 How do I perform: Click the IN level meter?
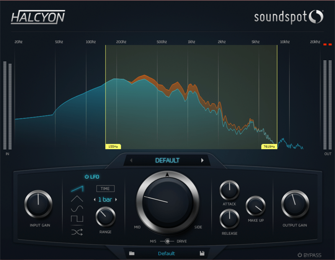[x=8, y=106]
